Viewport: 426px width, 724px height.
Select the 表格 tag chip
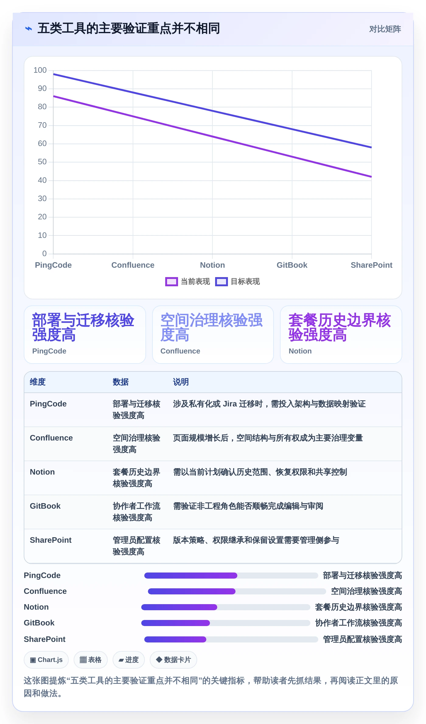tap(90, 660)
